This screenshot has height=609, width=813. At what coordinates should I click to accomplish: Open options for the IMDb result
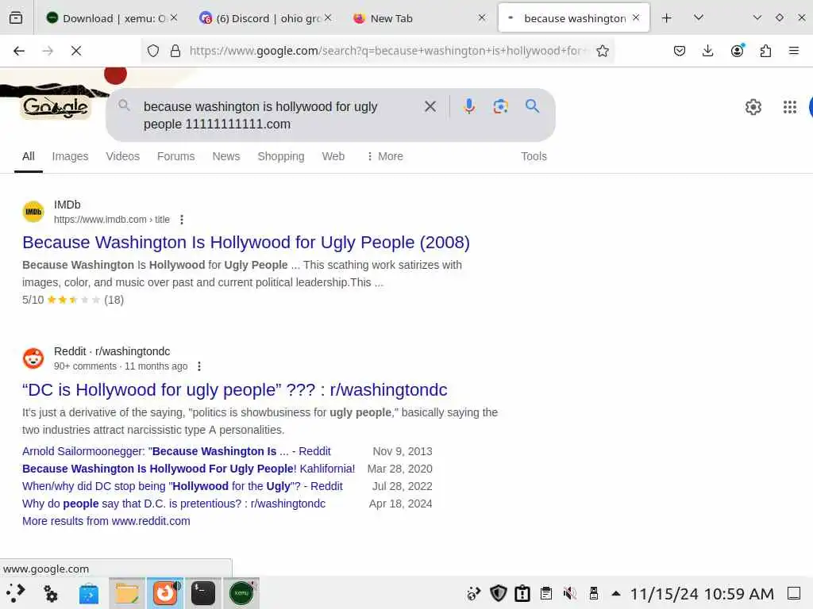tap(182, 220)
